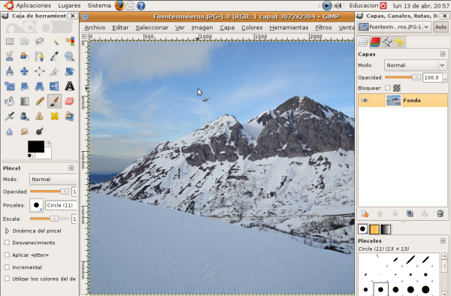Enable the Incremental checkbox

click(8, 267)
